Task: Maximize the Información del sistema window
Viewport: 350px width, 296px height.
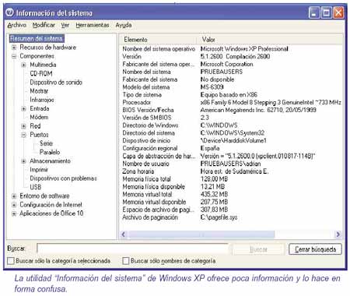Action: point(326,12)
